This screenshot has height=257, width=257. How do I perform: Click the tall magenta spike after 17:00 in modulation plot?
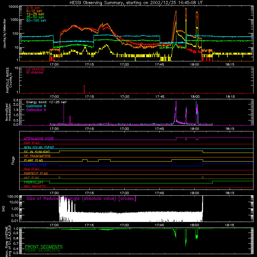click(x=64, y=113)
